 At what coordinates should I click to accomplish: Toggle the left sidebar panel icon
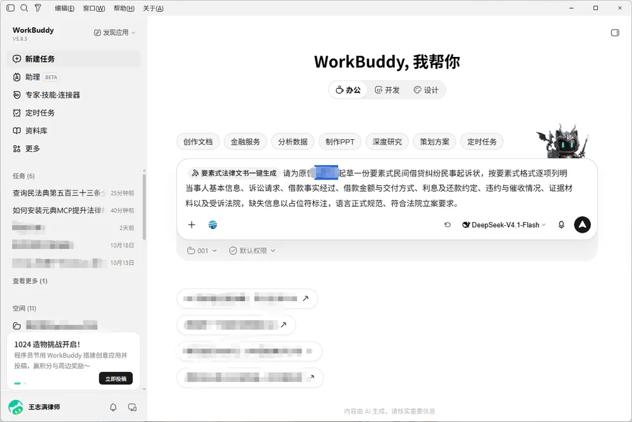[11, 8]
